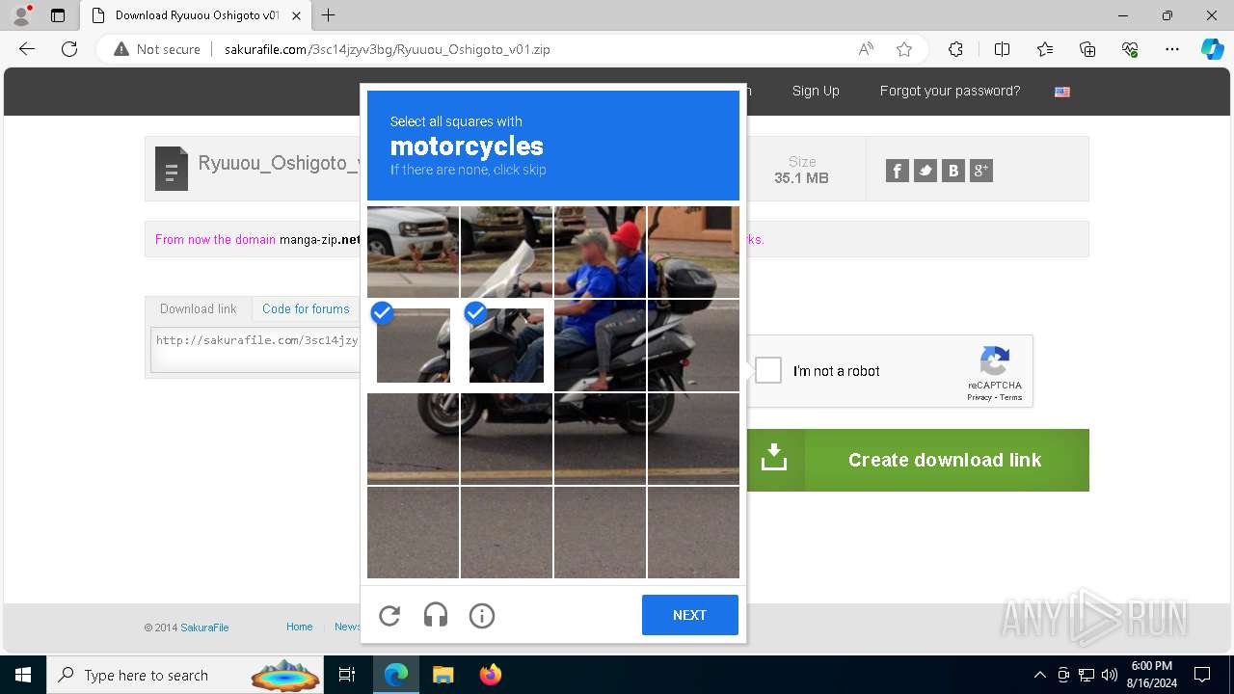Image resolution: width=1234 pixels, height=694 pixels.
Task: Click the Create download link button
Action: tap(918, 460)
